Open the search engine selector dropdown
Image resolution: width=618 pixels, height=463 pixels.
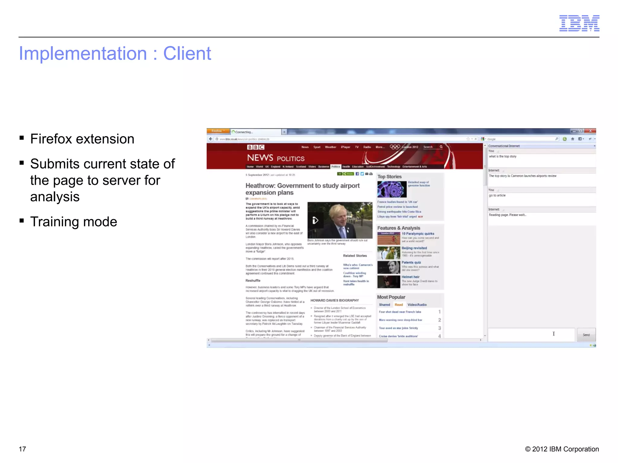click(486, 139)
